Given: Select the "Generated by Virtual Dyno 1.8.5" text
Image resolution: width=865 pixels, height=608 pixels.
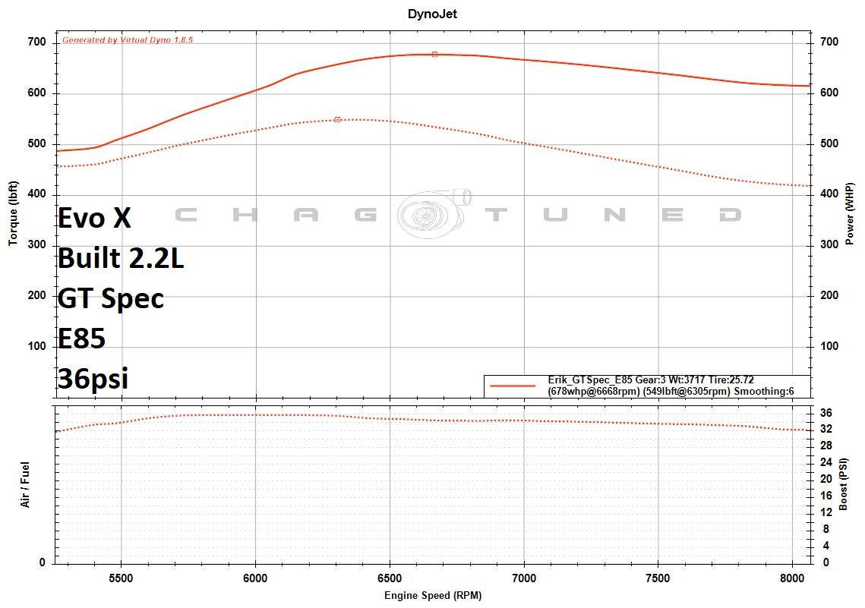Looking at the screenshot, I should click(128, 39).
